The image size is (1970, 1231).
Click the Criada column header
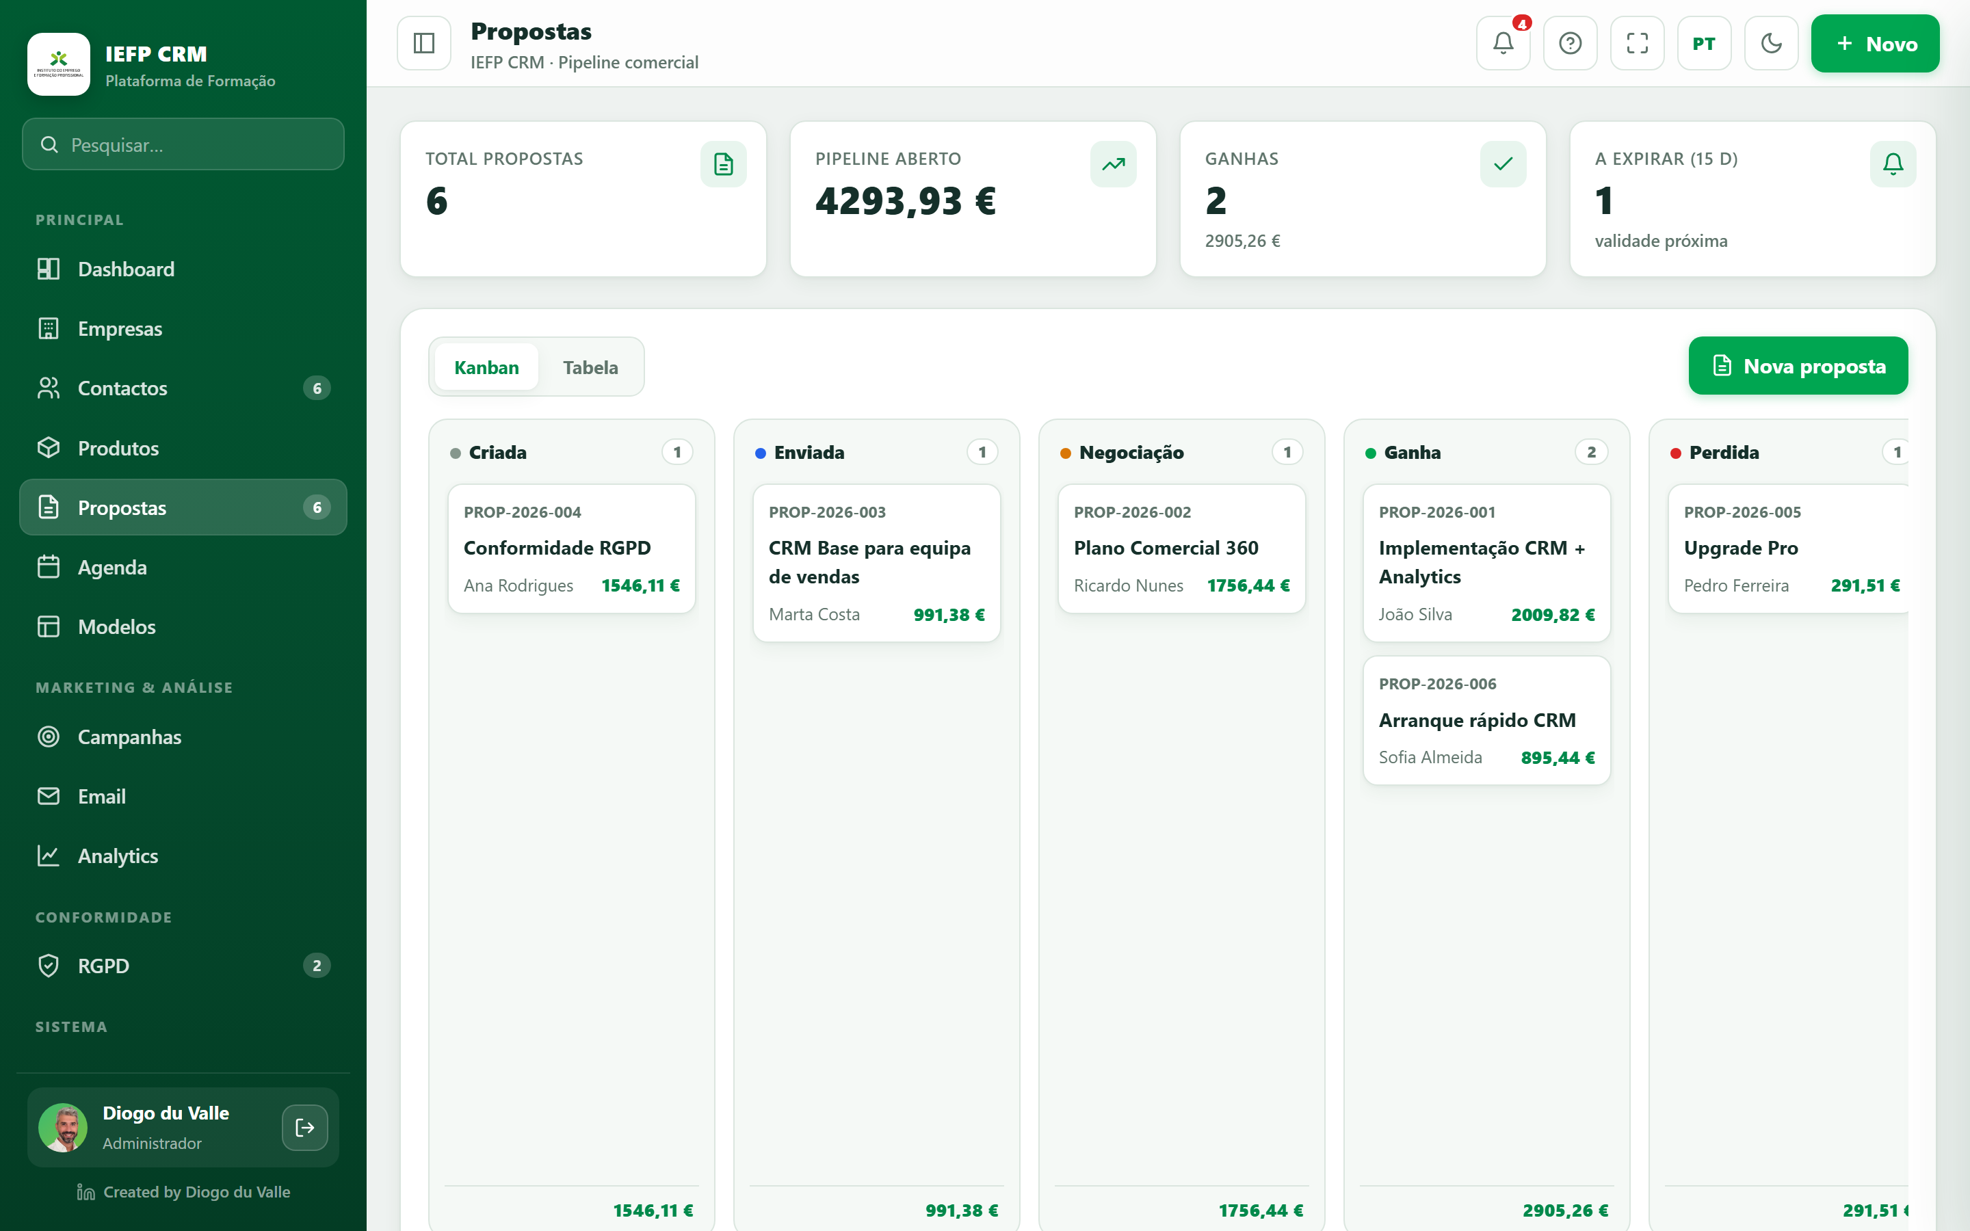571,452
